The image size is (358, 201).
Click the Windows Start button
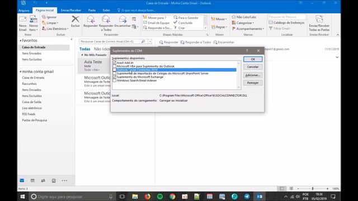(x=22, y=197)
